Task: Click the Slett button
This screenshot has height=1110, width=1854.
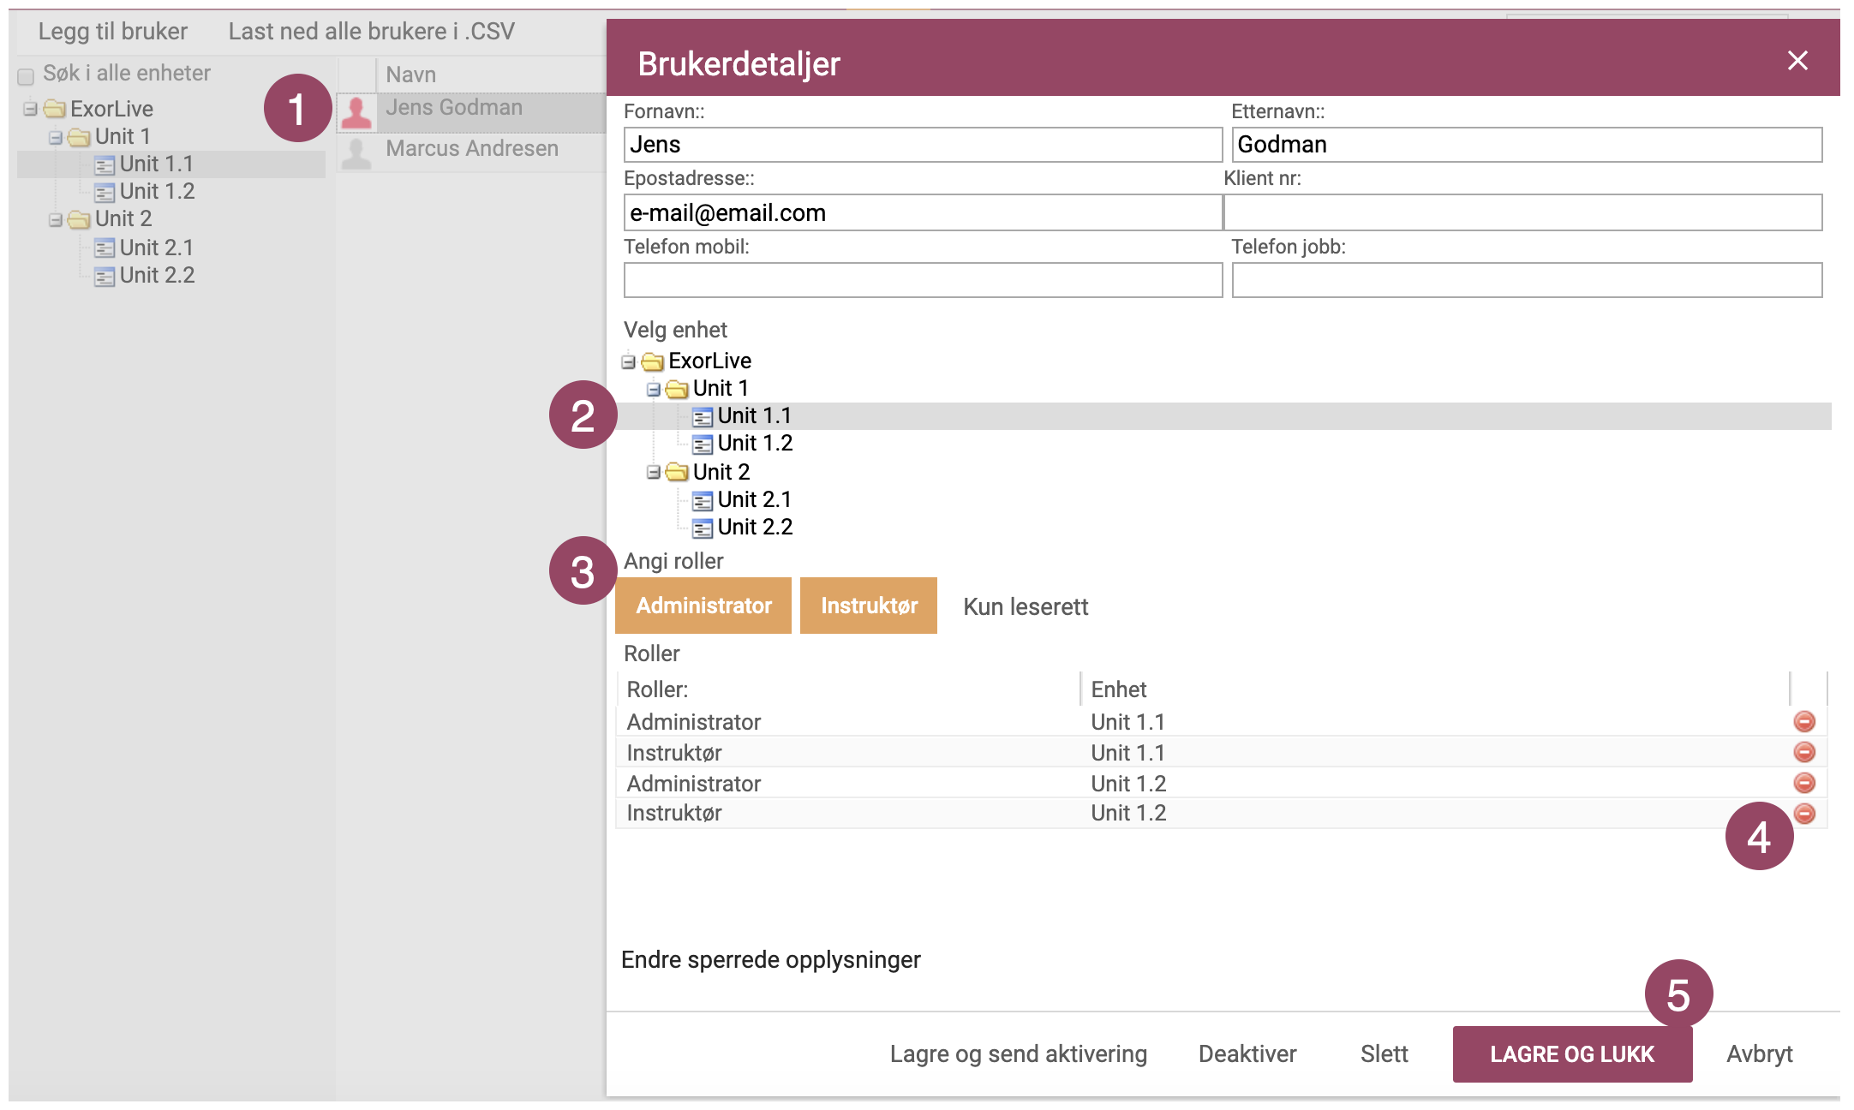Action: point(1384,1053)
